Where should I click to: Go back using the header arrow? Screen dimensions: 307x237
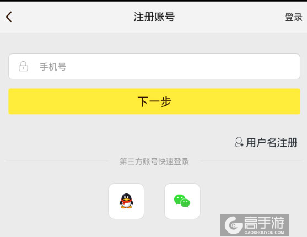click(x=9, y=17)
